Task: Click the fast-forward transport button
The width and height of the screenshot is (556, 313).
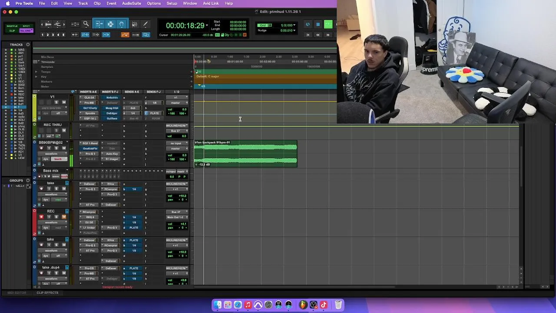Action: tap(328, 35)
